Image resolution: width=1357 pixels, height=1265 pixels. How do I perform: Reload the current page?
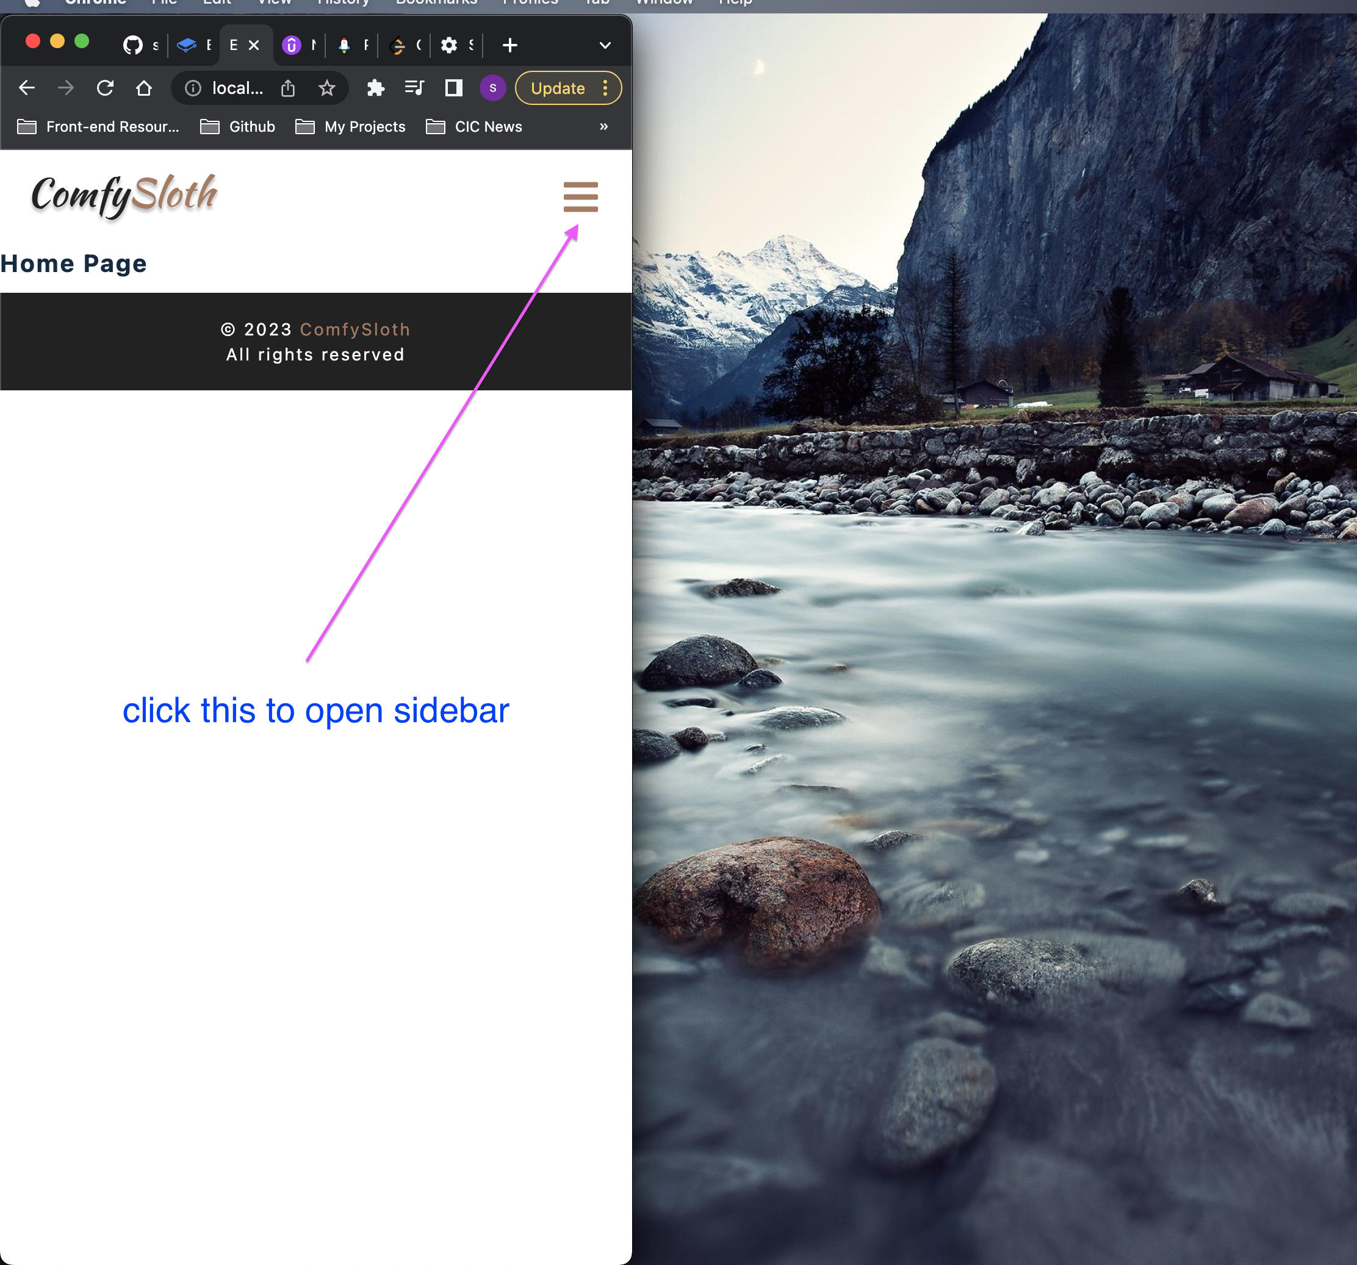coord(104,88)
